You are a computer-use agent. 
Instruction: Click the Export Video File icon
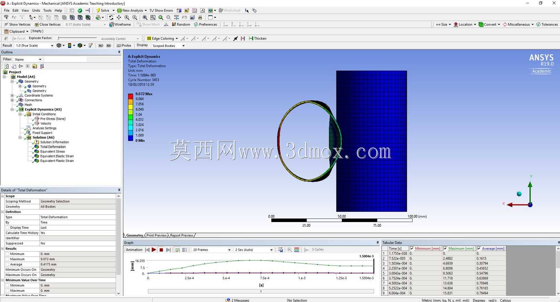tap(281, 250)
